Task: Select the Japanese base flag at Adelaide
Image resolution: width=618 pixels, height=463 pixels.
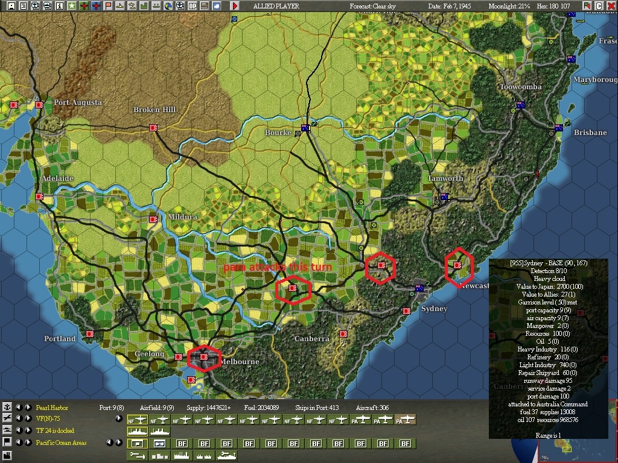Action: click(x=39, y=196)
